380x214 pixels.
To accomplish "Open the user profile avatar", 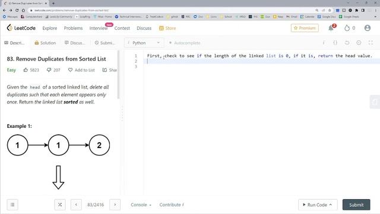I will coord(368,28).
